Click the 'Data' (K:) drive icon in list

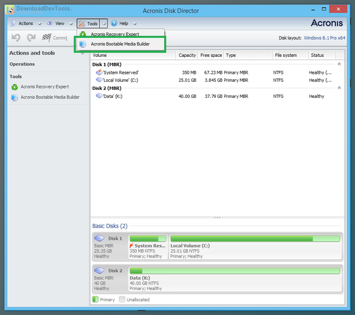click(99, 96)
